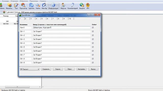This screenshot has width=163, height=91.
Task: Switch to QuickBinder tab 7
Action: click(55, 19)
